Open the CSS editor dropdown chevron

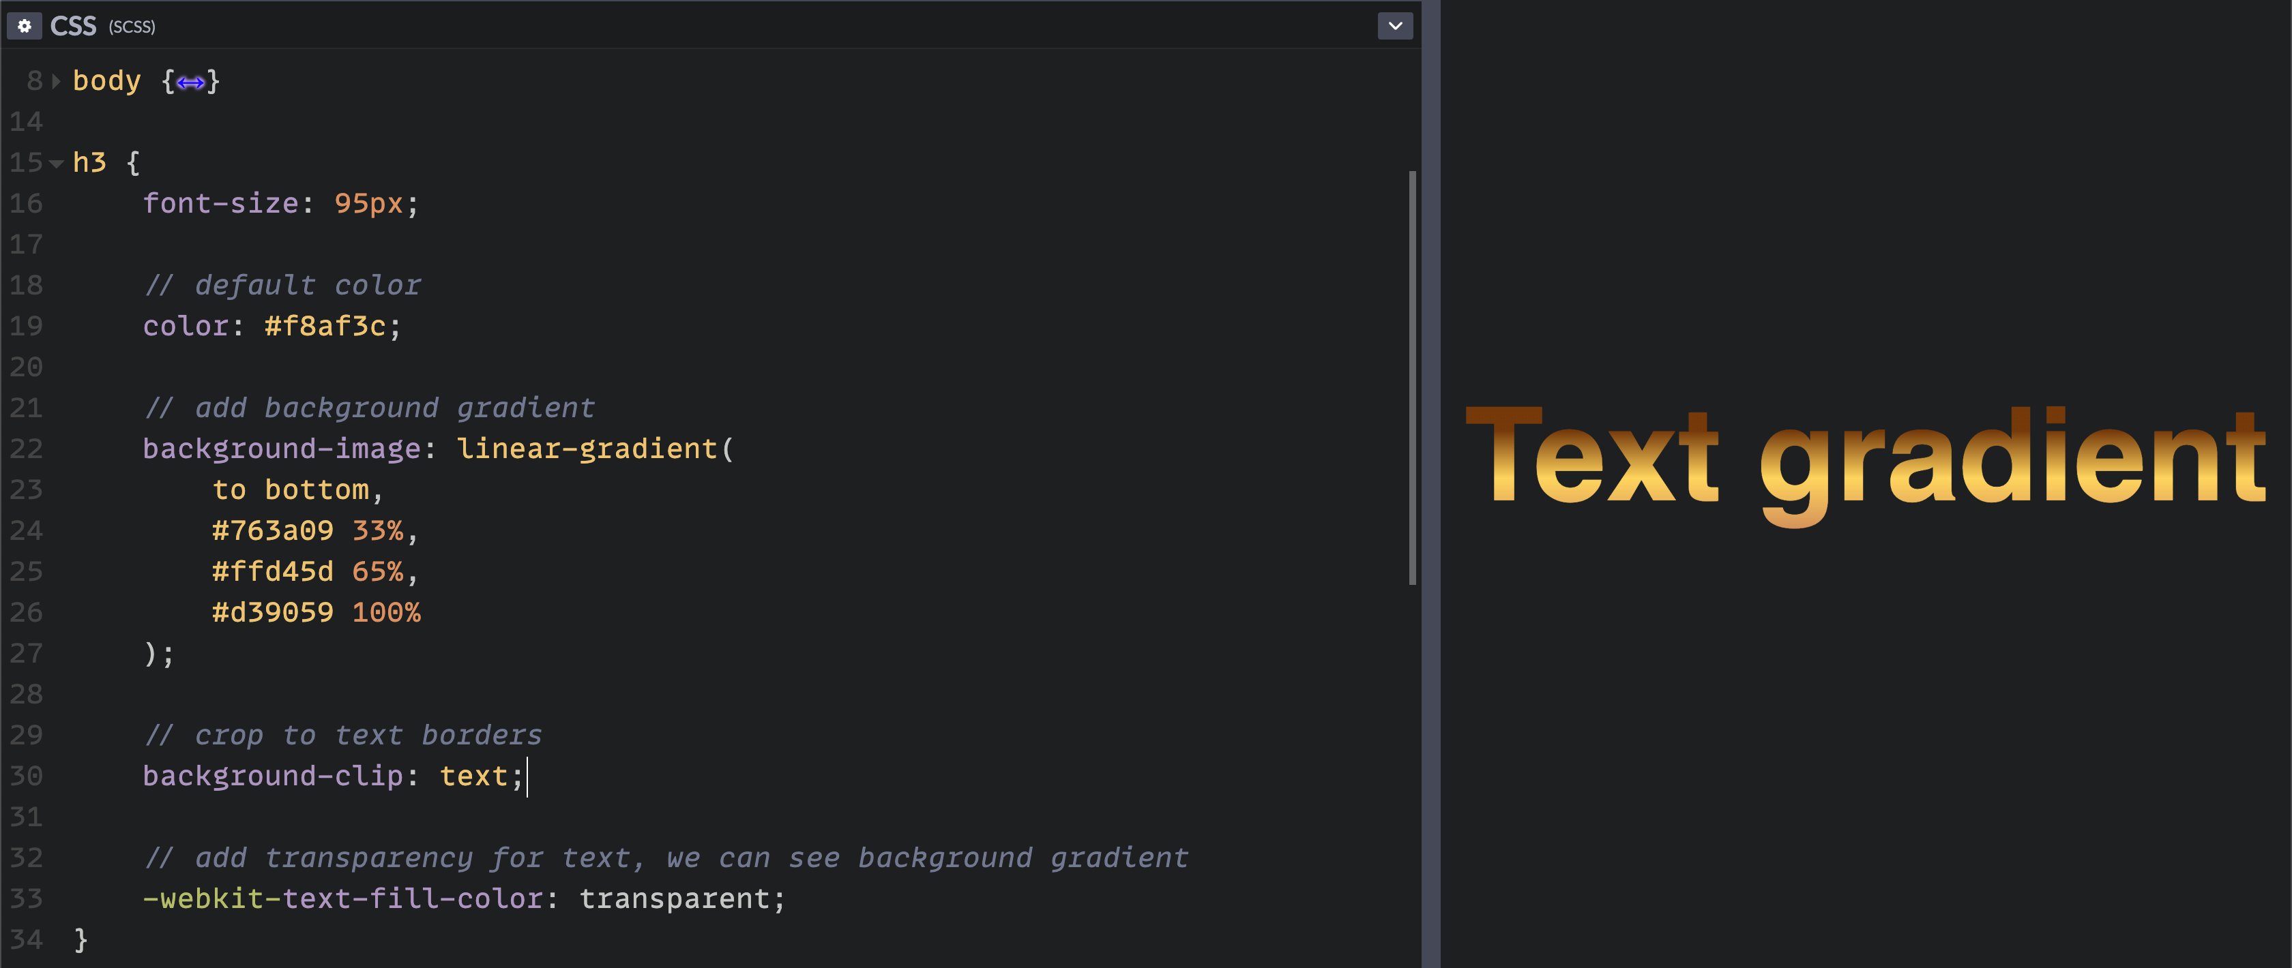point(1394,27)
